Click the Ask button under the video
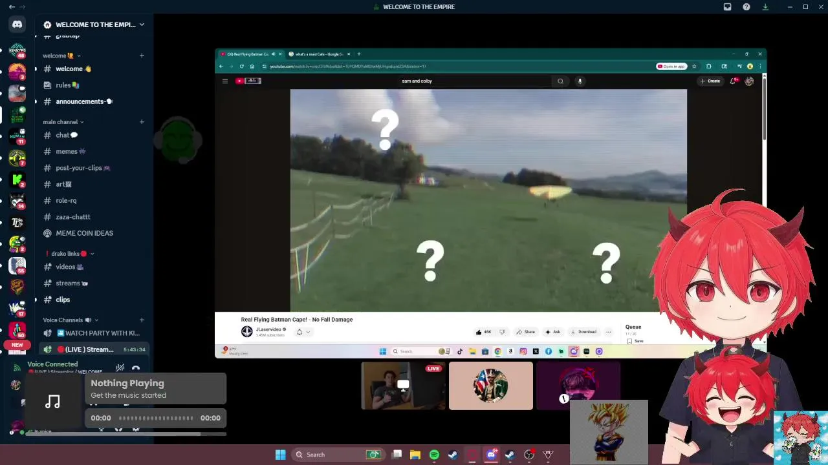The width and height of the screenshot is (828, 465). click(552, 332)
